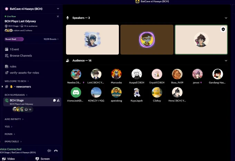The image size is (235, 161).
Task: Open Link | BCH | Y... audience avatar
Action: [x=96, y=74]
